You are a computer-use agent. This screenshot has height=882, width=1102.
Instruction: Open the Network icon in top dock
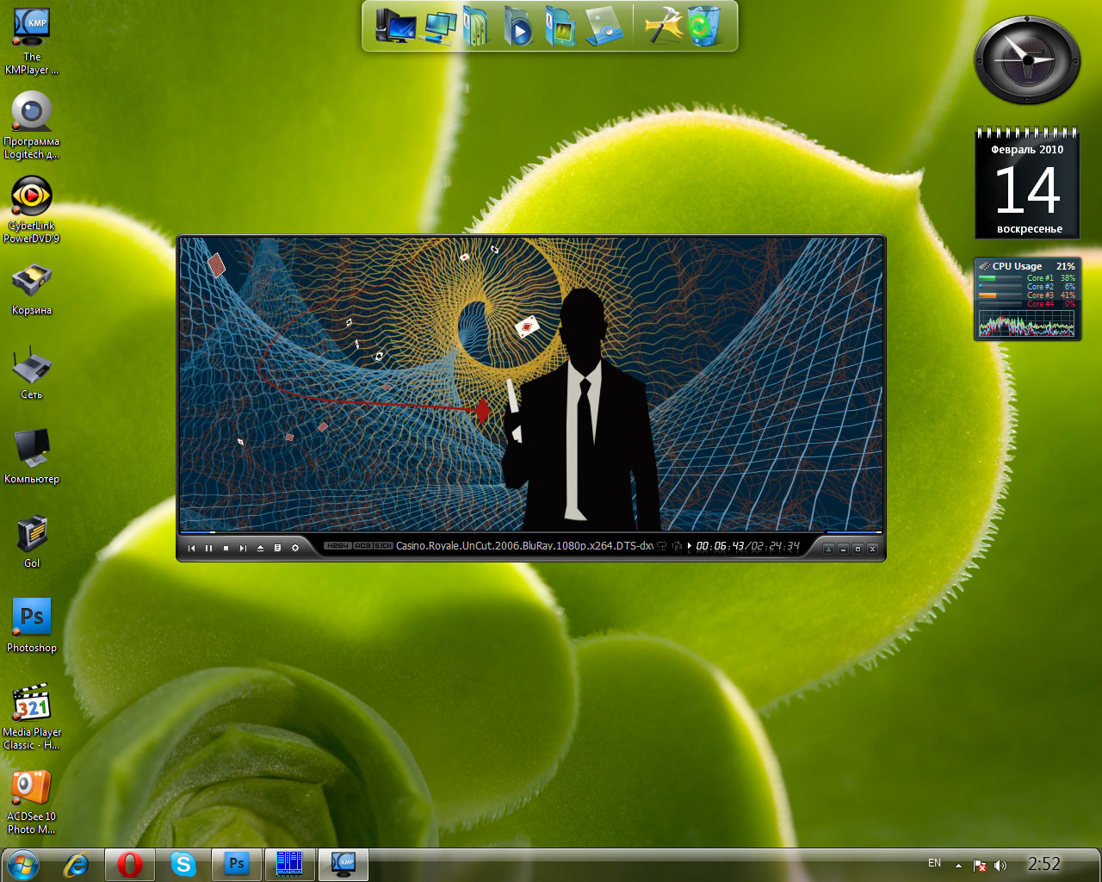pos(439,27)
